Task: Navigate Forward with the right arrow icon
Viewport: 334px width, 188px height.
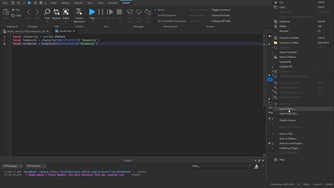Action: [x=37, y=12]
